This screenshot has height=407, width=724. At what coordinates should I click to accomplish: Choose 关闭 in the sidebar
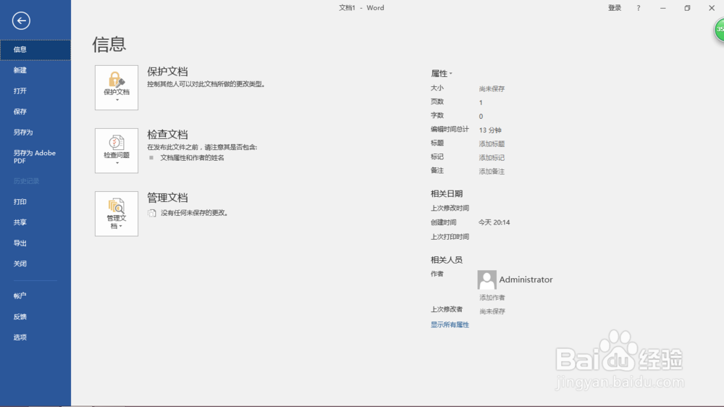[x=35, y=264]
